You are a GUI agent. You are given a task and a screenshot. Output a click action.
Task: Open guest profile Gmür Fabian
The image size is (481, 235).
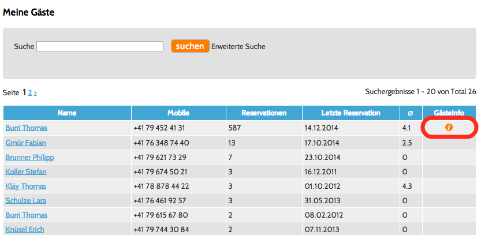(x=25, y=143)
